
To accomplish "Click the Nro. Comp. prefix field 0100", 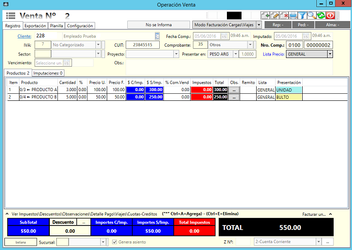I will point(294,45).
